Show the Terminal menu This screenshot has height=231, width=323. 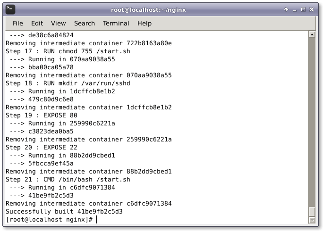coord(116,23)
